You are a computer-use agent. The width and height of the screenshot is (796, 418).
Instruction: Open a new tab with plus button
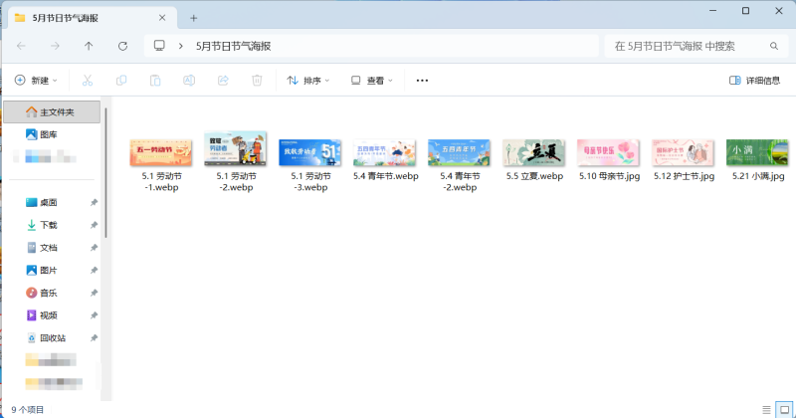tap(193, 18)
